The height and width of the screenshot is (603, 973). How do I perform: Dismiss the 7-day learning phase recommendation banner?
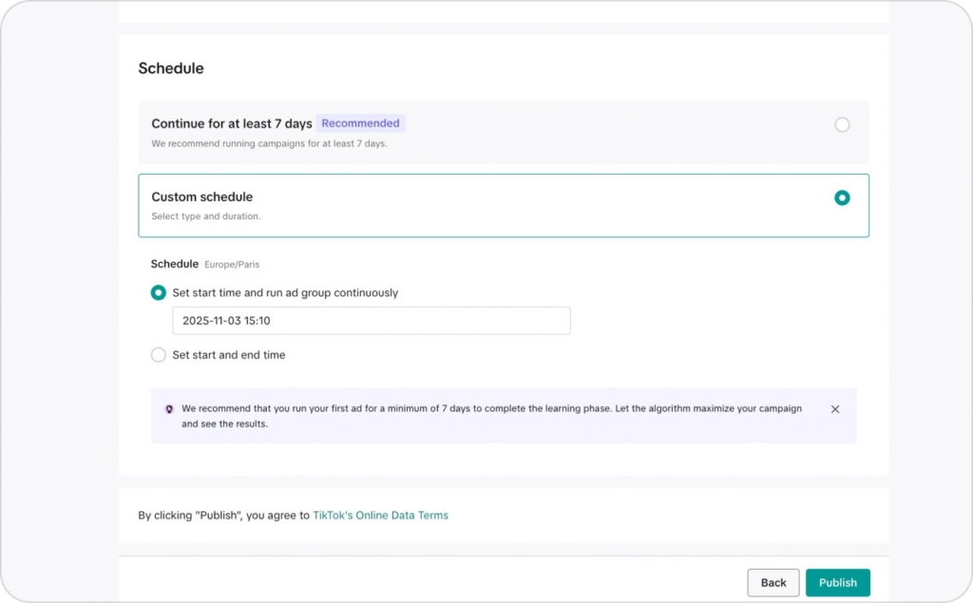[x=835, y=409]
